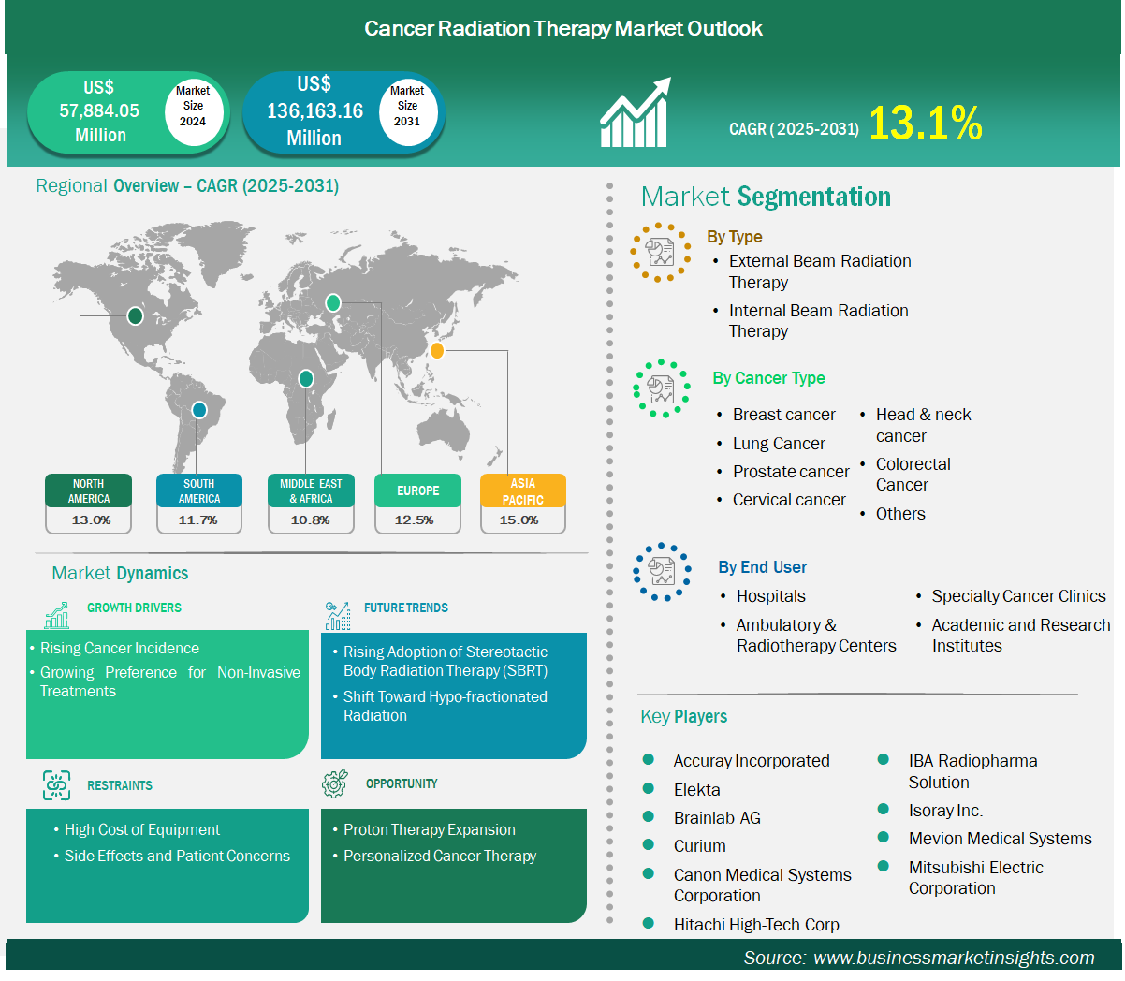Select the Middle East & Africa label
Screen dimensions: 1125x981
tap(311, 490)
